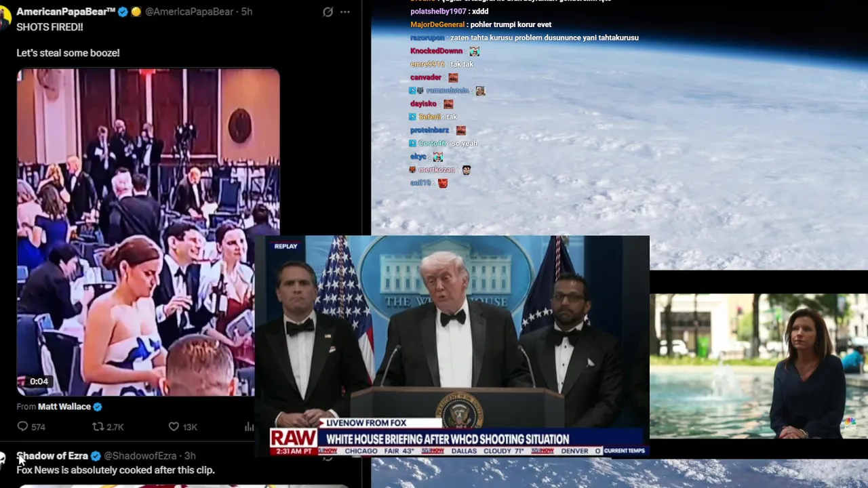Click the RAW logo on the news broadcast
The height and width of the screenshot is (488, 868).
coord(294,439)
